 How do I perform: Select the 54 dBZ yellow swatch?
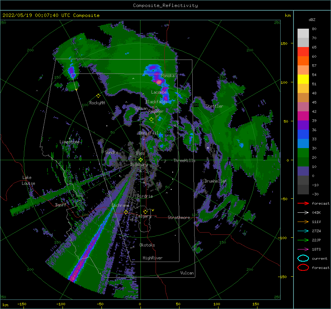pyautogui.click(x=303, y=79)
